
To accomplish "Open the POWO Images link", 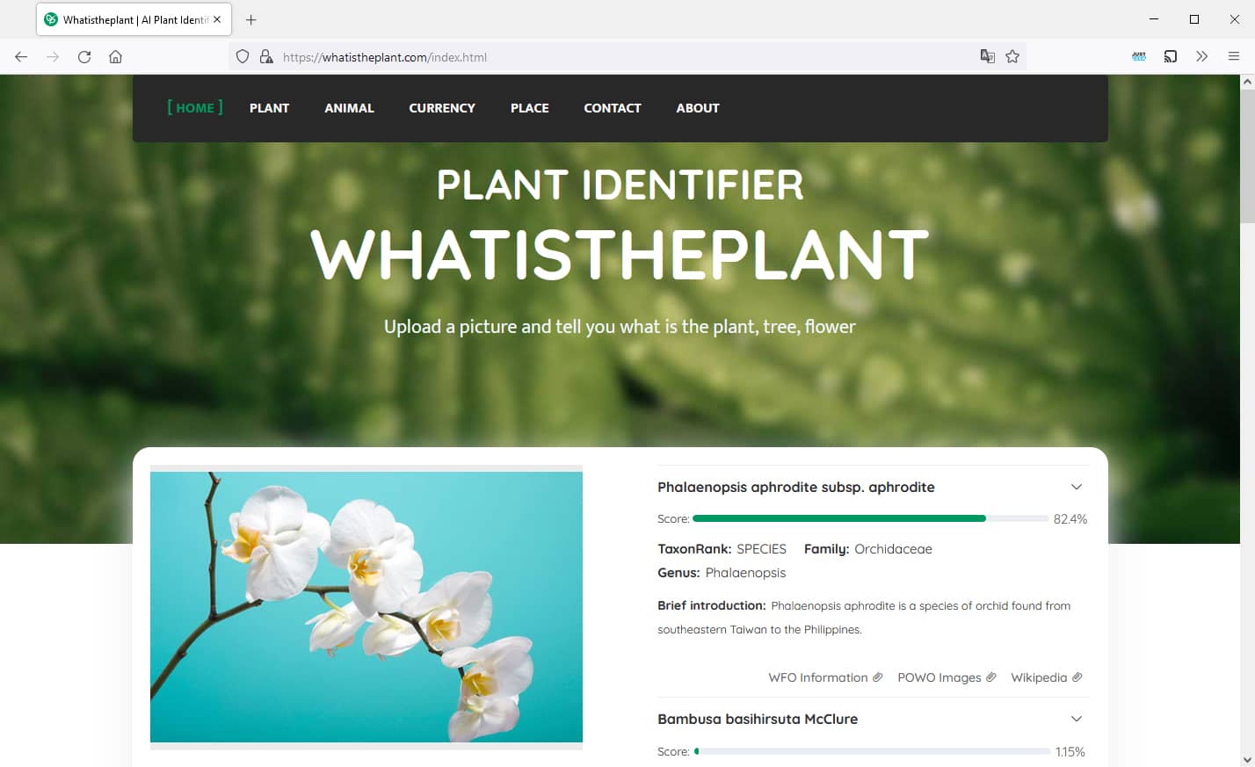I will click(947, 677).
